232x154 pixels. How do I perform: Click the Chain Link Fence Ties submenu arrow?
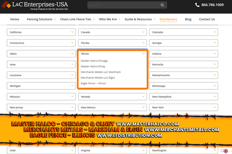click(x=94, y=19)
